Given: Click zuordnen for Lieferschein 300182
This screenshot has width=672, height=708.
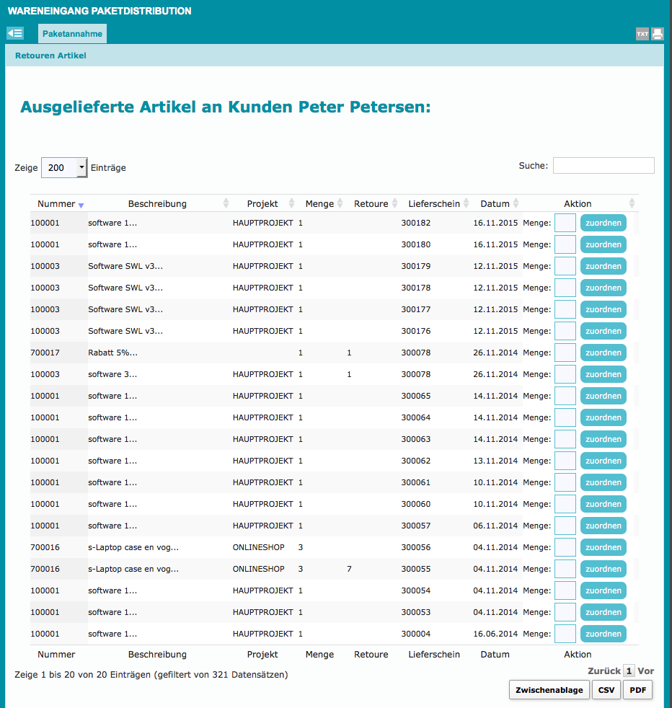Looking at the screenshot, I should (x=603, y=223).
